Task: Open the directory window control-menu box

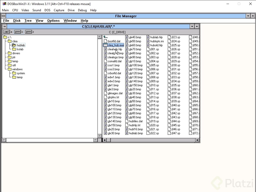Action: [4, 26]
